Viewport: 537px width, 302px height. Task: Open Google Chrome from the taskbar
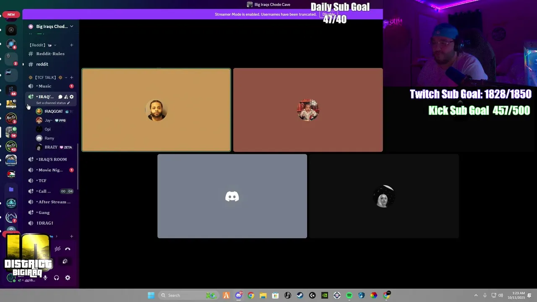pos(251,295)
